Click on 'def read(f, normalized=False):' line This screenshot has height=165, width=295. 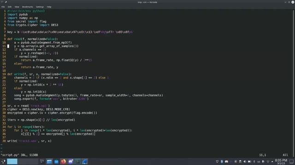click(x=33, y=39)
